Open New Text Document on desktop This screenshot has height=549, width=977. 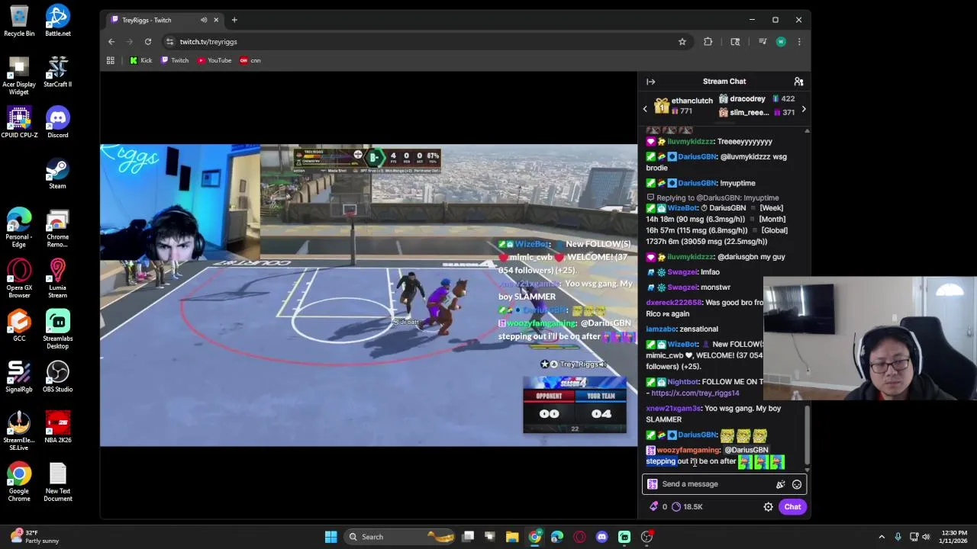pyautogui.click(x=57, y=482)
